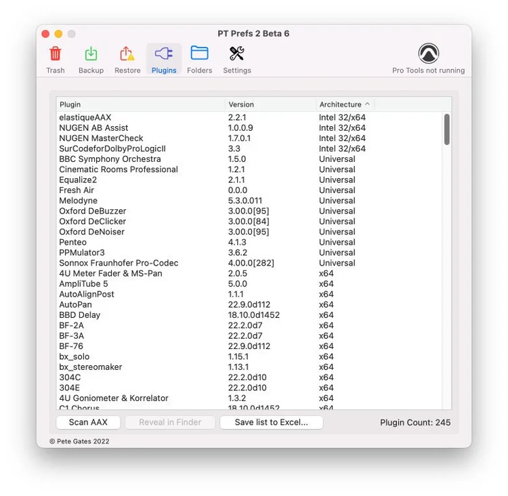The width and height of the screenshot is (508, 496).
Task: Select Sonnox Fraunhofer Pro-Codec row
Action: [x=249, y=263]
